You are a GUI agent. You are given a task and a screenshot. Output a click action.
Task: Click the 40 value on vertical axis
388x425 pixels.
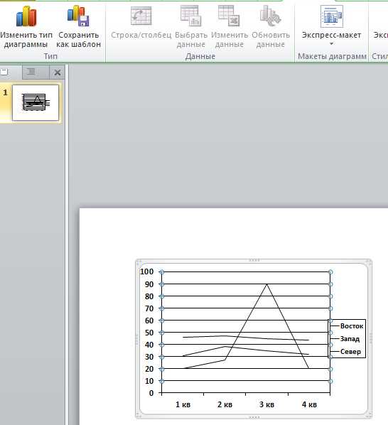pos(149,345)
